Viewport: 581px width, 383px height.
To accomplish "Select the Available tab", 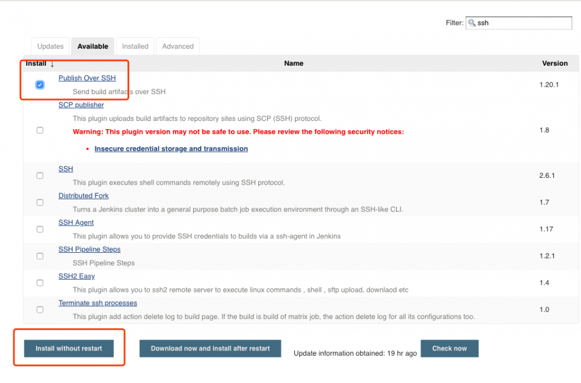I will click(x=92, y=46).
